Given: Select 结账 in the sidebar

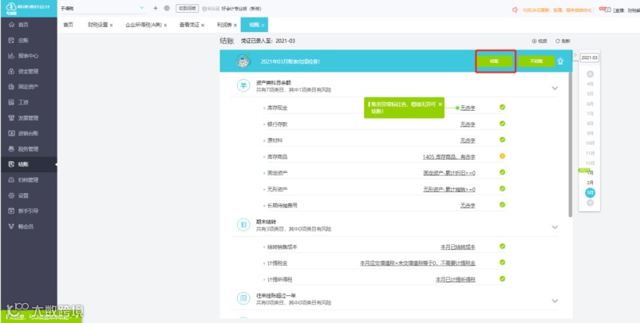Looking at the screenshot, I should 28,164.
